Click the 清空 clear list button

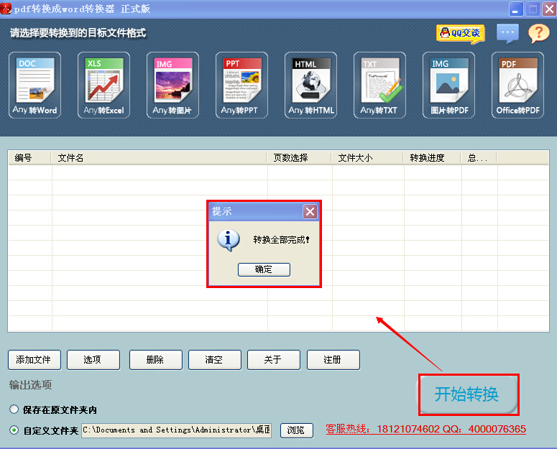click(x=215, y=360)
